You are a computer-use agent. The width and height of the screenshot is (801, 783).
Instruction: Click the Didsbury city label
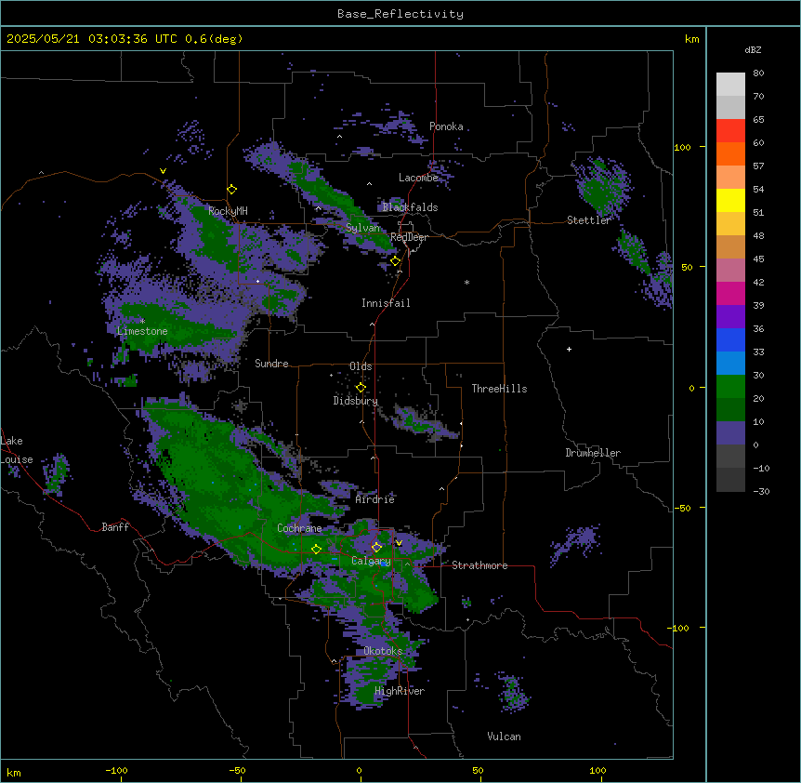pos(356,401)
